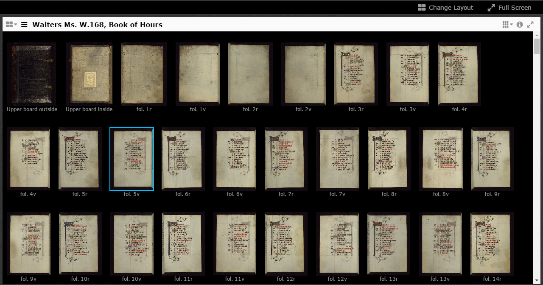
Task: Click the Change Layout button
Action: click(x=445, y=8)
